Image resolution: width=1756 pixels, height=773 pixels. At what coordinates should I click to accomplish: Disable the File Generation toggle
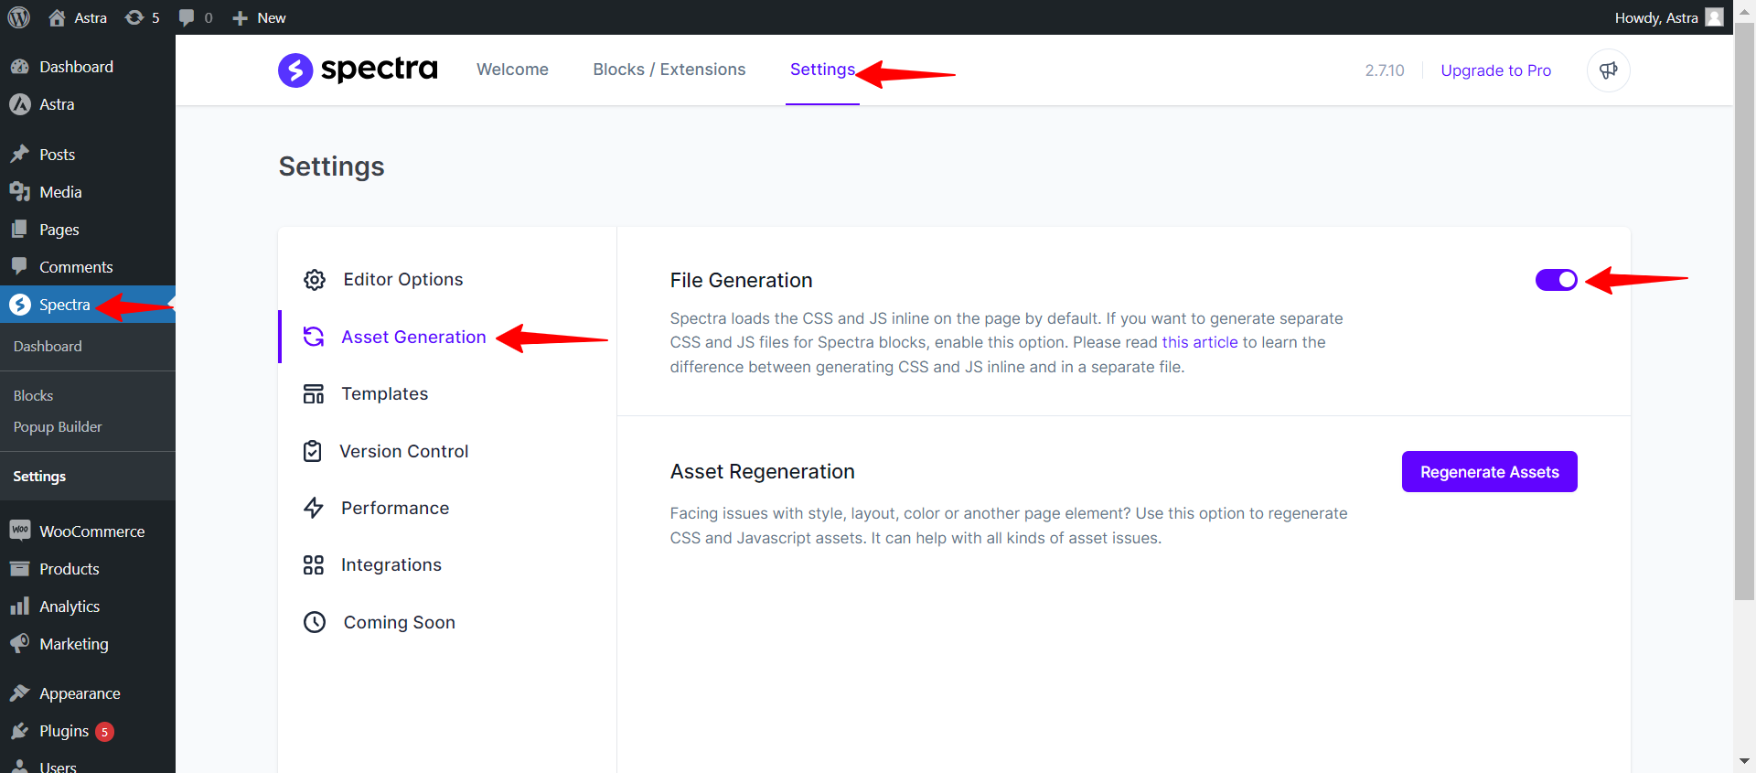coord(1556,280)
